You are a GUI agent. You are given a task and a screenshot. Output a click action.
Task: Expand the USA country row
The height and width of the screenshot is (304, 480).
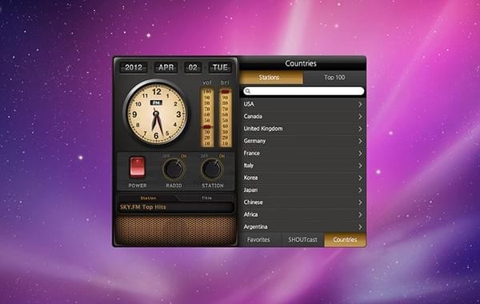click(x=302, y=104)
